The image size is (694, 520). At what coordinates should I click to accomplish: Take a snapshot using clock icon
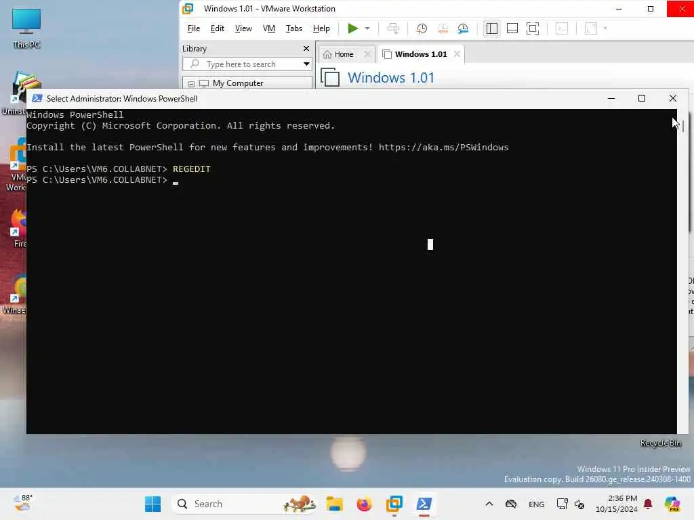(422, 28)
